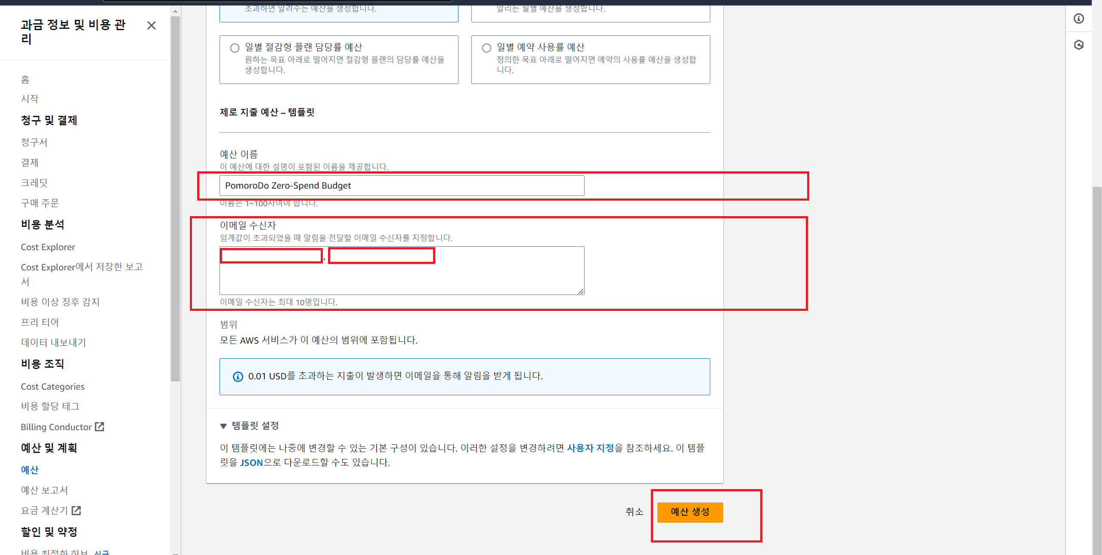Go to 청구서 in sidebar
The width and height of the screenshot is (1102, 555).
click(x=34, y=142)
